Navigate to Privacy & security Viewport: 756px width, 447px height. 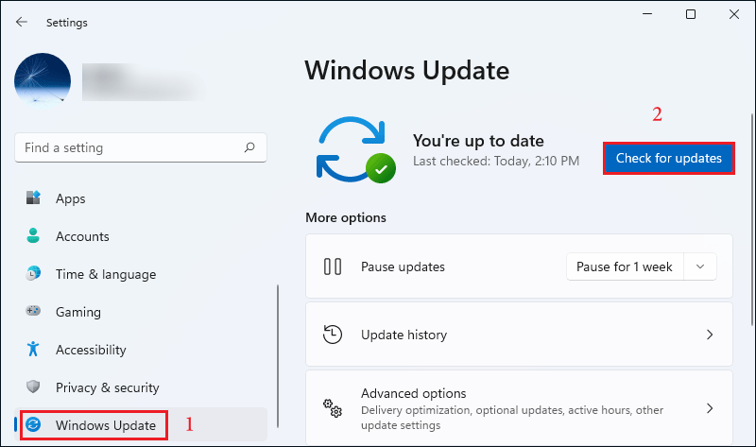[x=108, y=387]
